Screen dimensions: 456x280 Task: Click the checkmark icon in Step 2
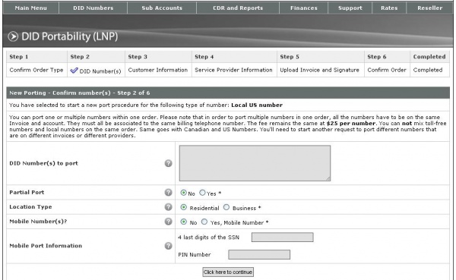coord(74,71)
